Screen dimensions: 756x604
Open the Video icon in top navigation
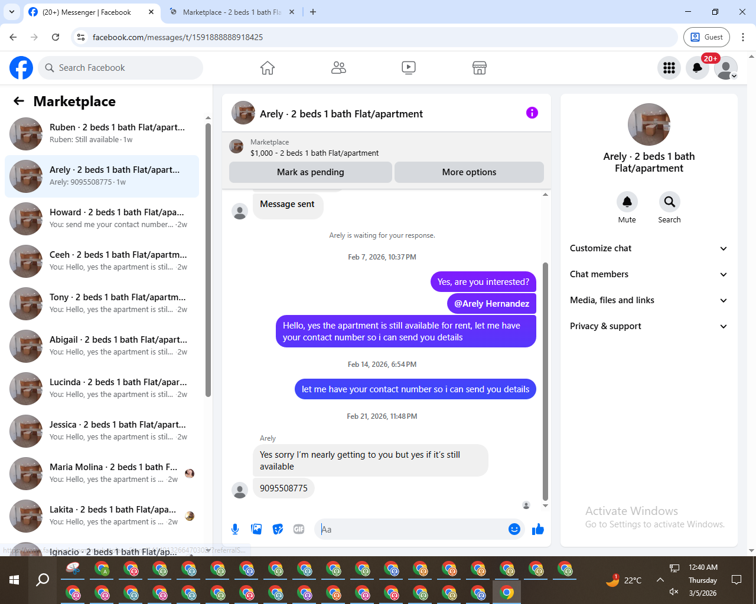tap(409, 68)
